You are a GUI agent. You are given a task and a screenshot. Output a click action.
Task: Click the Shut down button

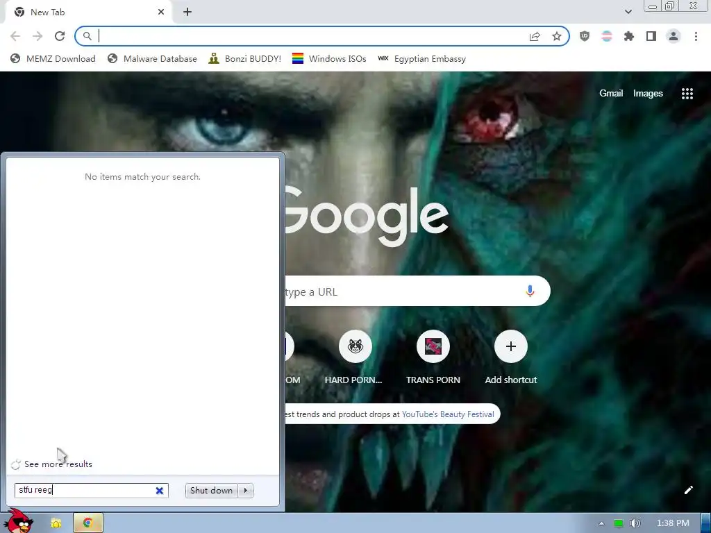pyautogui.click(x=211, y=491)
